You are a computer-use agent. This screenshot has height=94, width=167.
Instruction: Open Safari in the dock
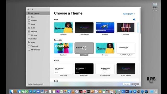[142, 91]
